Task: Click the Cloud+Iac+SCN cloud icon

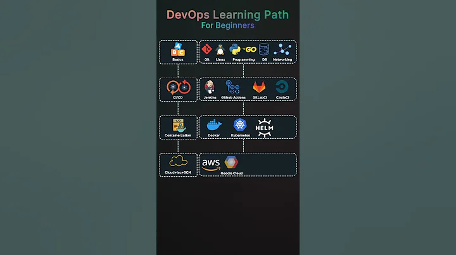Action: [178, 161]
